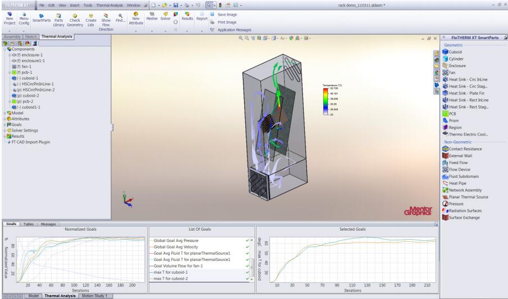This screenshot has width=508, height=299.
Task: Select Thermo Electric Cooler SmartPart
Action: click(x=465, y=134)
